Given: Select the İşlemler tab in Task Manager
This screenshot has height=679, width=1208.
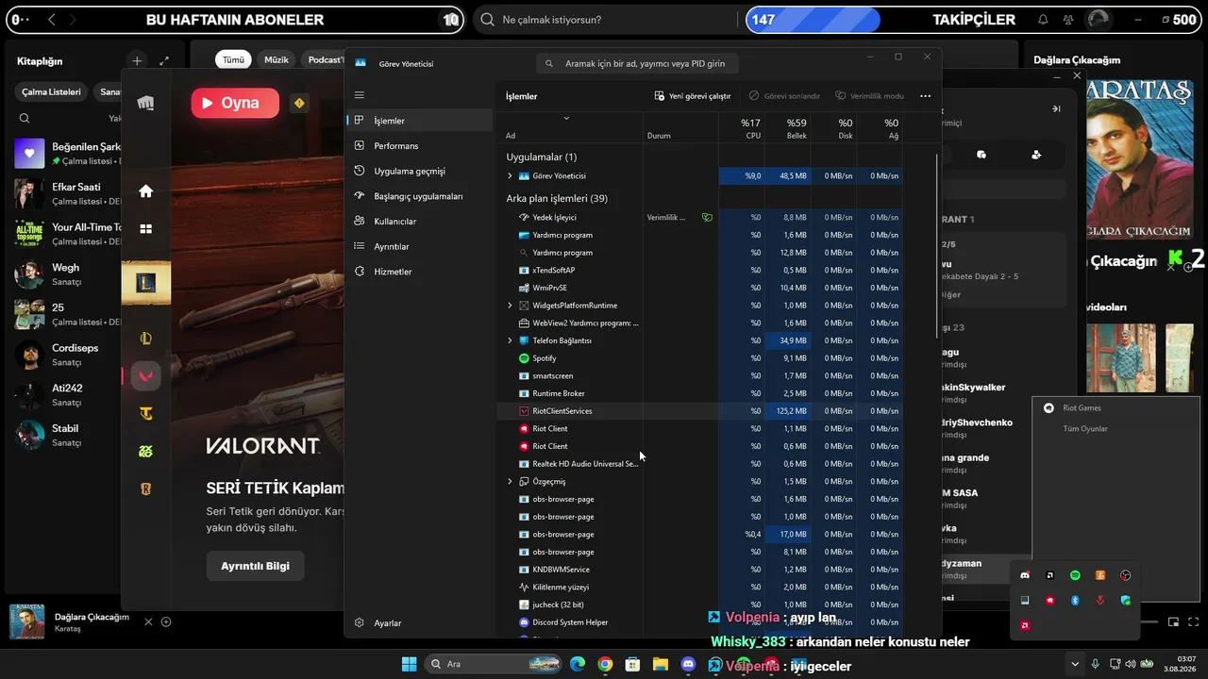Looking at the screenshot, I should pos(420,121).
